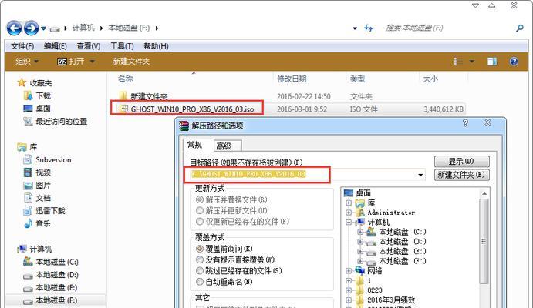The height and width of the screenshot is (308, 533).
Task: Go back with the Explorer back arrow
Action: pos(15,28)
